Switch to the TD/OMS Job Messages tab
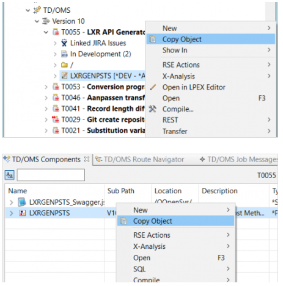Screen dimensions: 283x286 pyautogui.click(x=238, y=159)
